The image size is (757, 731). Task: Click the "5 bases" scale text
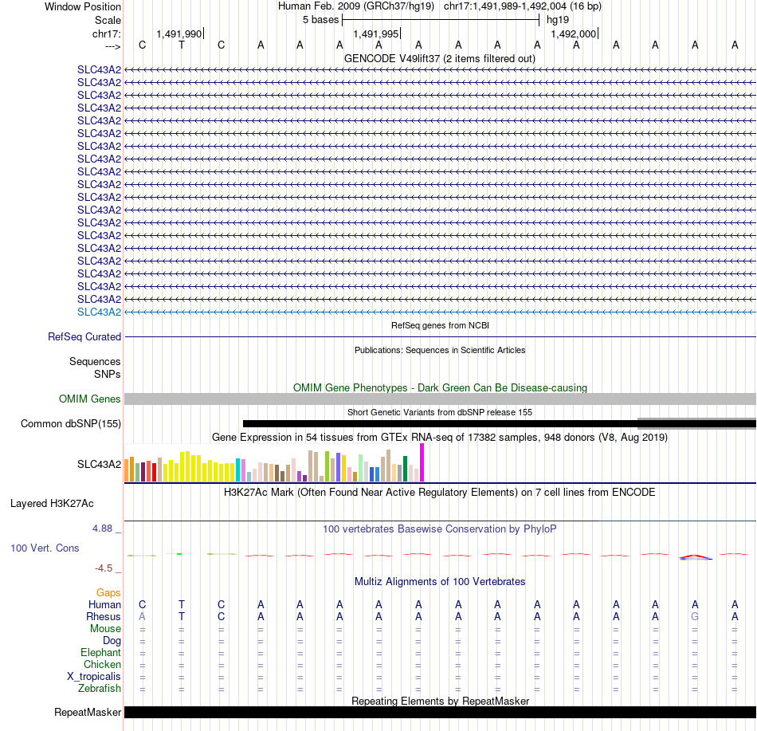pyautogui.click(x=320, y=20)
